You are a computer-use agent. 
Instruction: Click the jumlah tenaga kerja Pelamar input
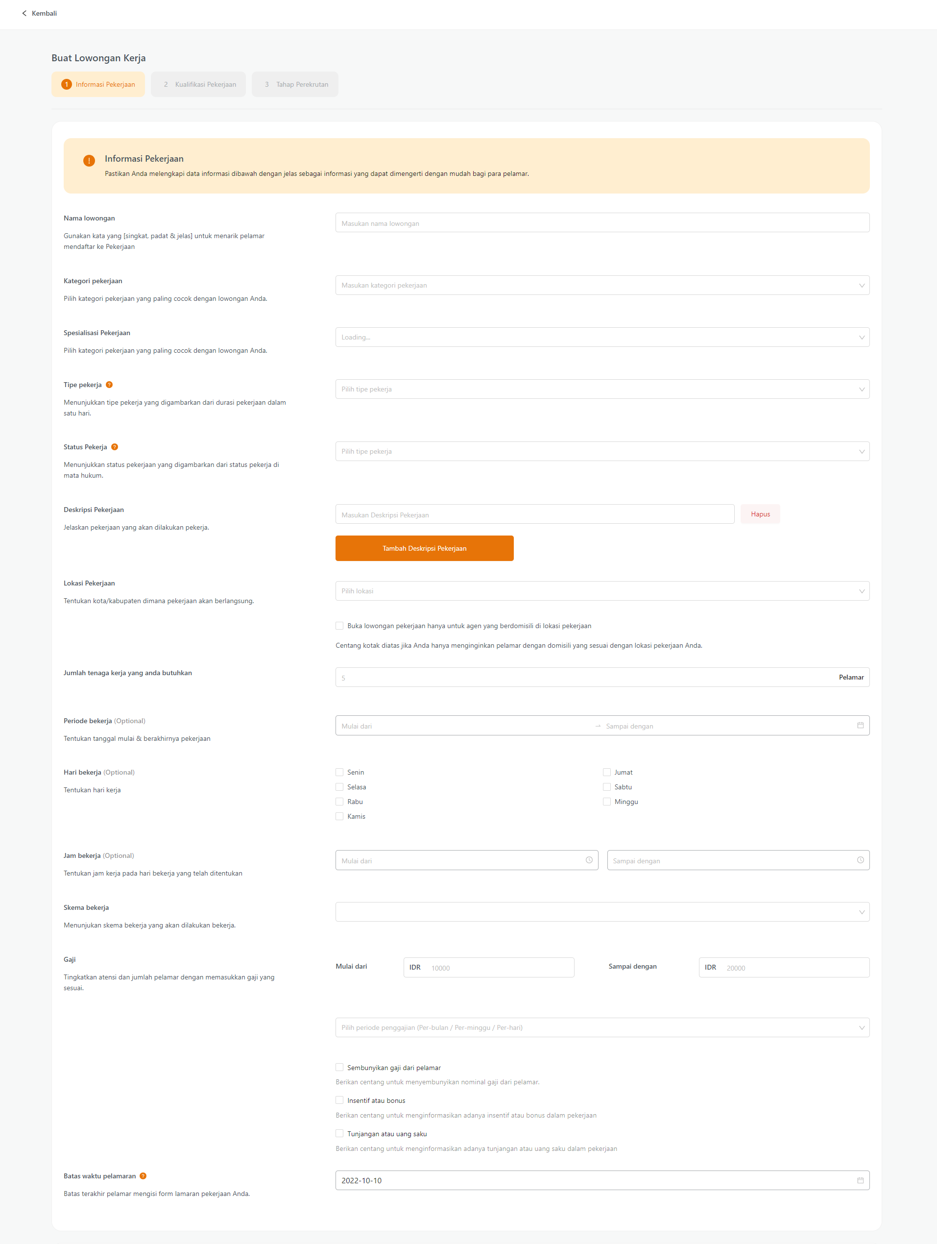click(602, 677)
